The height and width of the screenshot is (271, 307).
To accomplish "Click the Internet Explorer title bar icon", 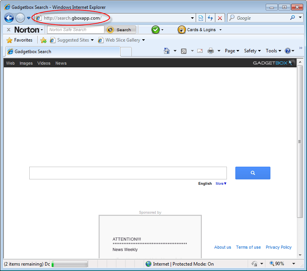I will (7, 7).
